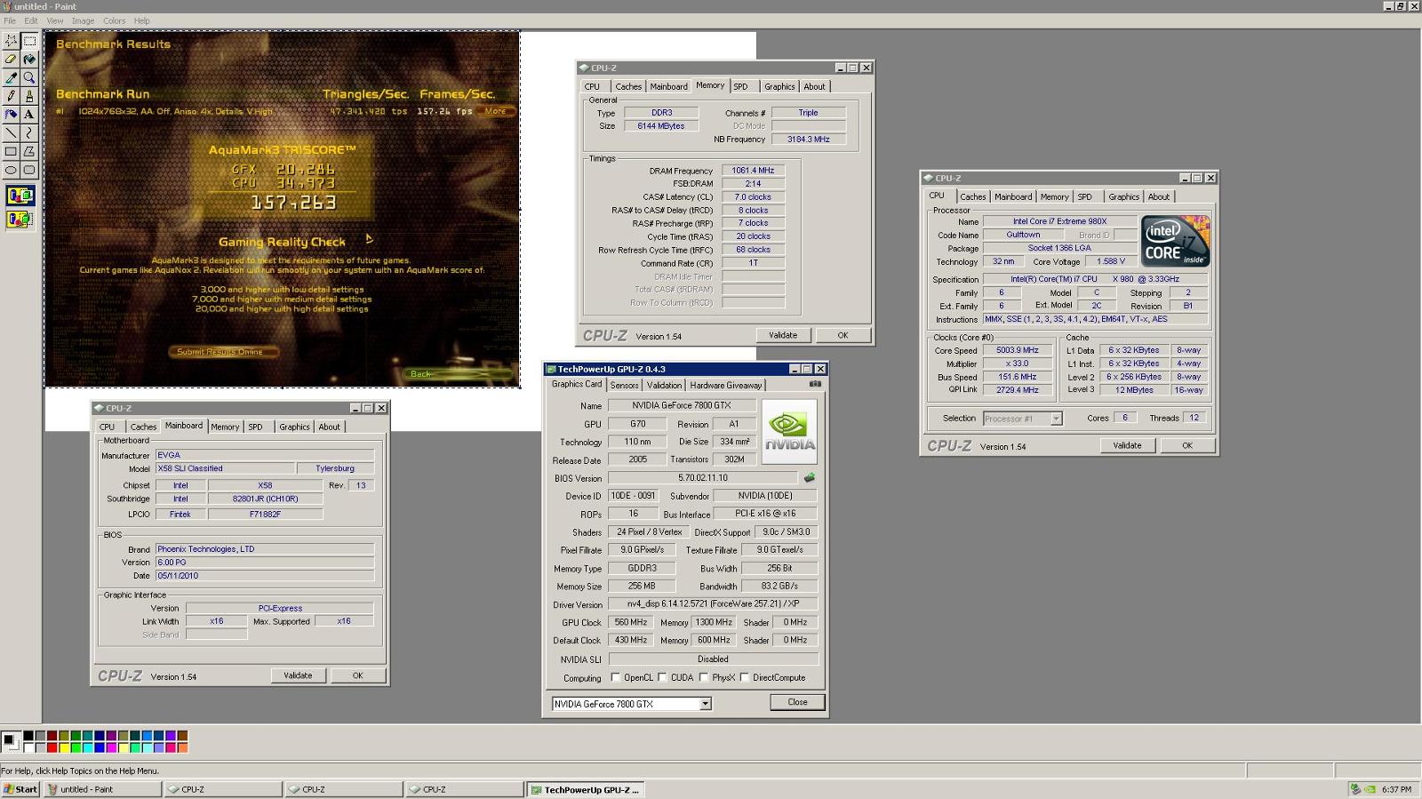Click the 6:37 PM clock in the tray
This screenshot has width=1422, height=799.
point(1396,789)
